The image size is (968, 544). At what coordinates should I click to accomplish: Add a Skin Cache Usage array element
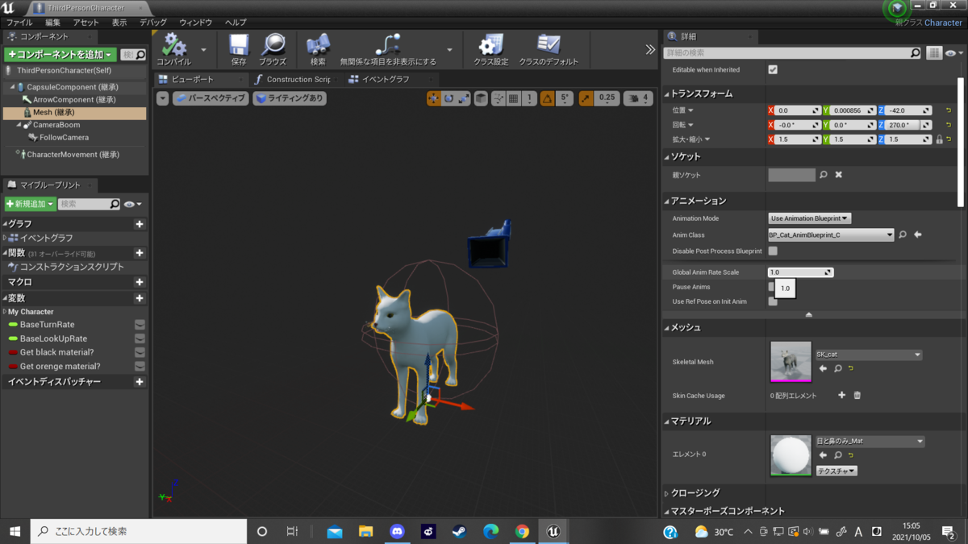pyautogui.click(x=841, y=396)
